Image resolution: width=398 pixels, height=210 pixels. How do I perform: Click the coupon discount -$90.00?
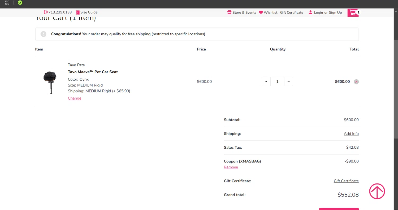pyautogui.click(x=352, y=161)
